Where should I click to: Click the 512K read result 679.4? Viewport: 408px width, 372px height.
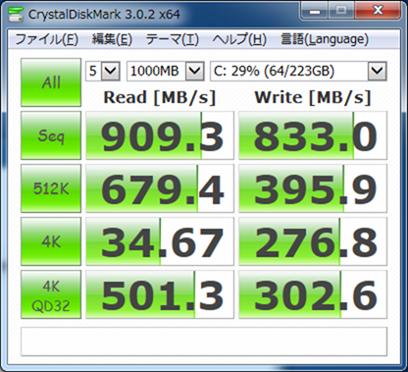click(x=160, y=188)
